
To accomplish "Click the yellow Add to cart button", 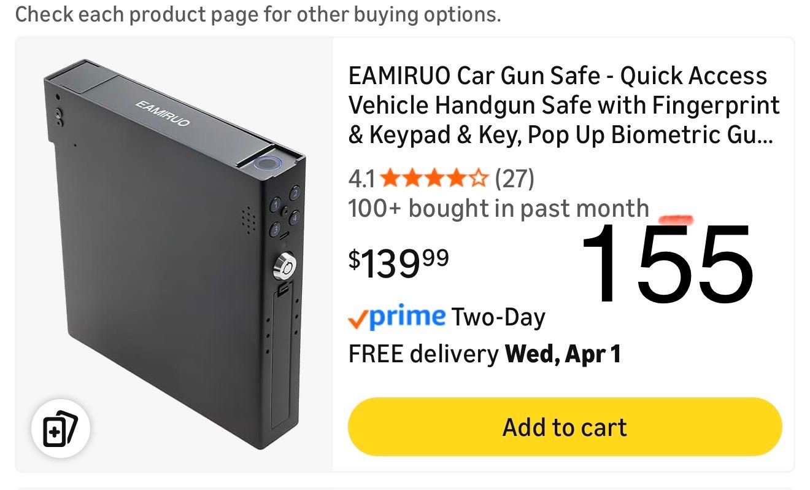I will pyautogui.click(x=565, y=427).
